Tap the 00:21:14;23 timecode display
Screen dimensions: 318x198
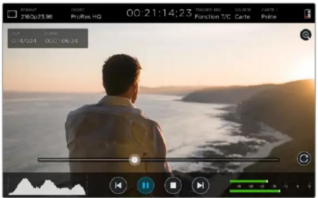tap(159, 13)
